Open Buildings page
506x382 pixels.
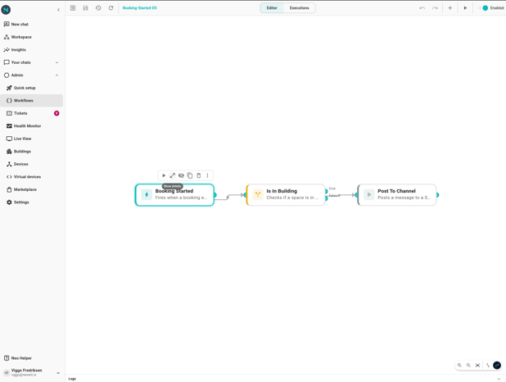[x=32, y=152]
